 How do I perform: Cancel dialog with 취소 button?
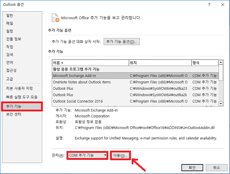click(217, 168)
